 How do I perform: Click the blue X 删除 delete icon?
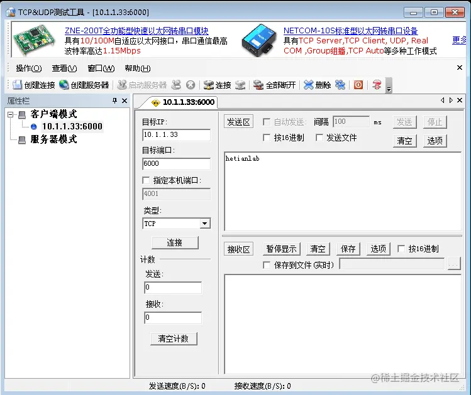pos(308,85)
